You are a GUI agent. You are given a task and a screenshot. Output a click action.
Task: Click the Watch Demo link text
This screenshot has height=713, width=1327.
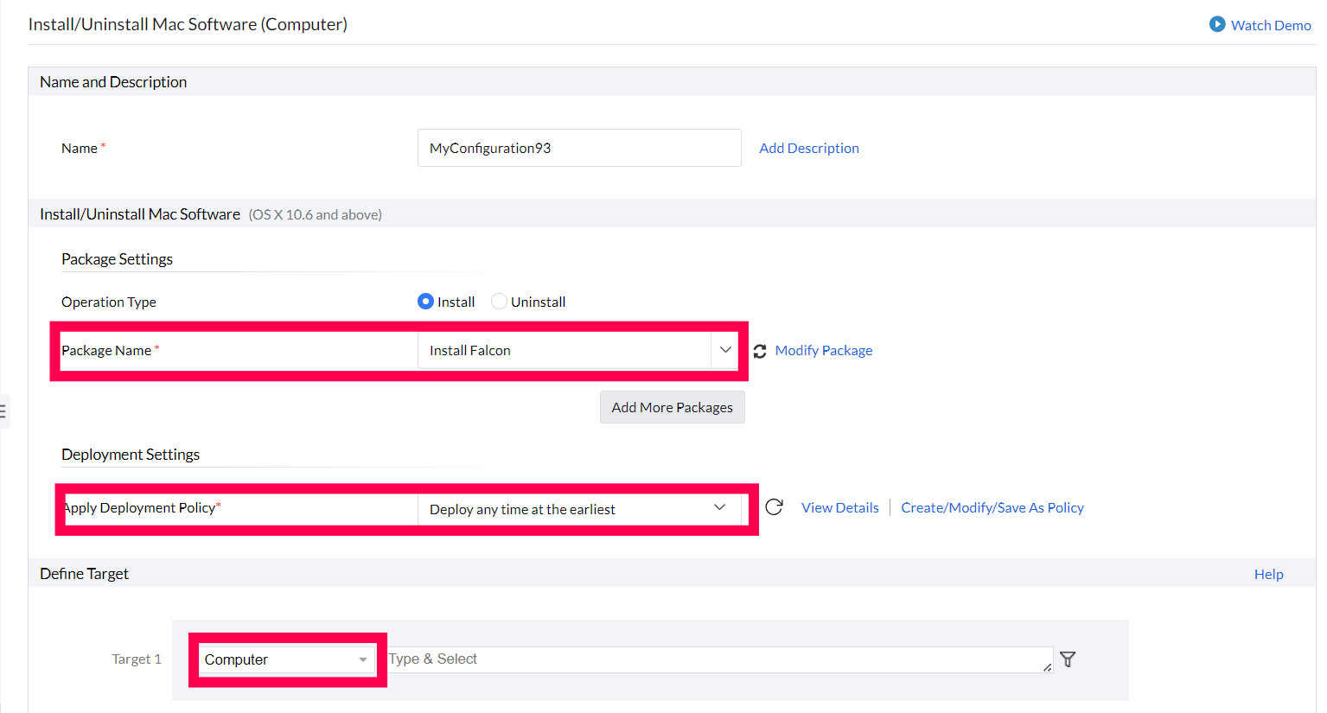coord(1270,25)
